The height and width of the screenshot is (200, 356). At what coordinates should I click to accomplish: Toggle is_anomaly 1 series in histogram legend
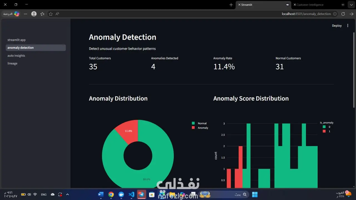coord(327,131)
